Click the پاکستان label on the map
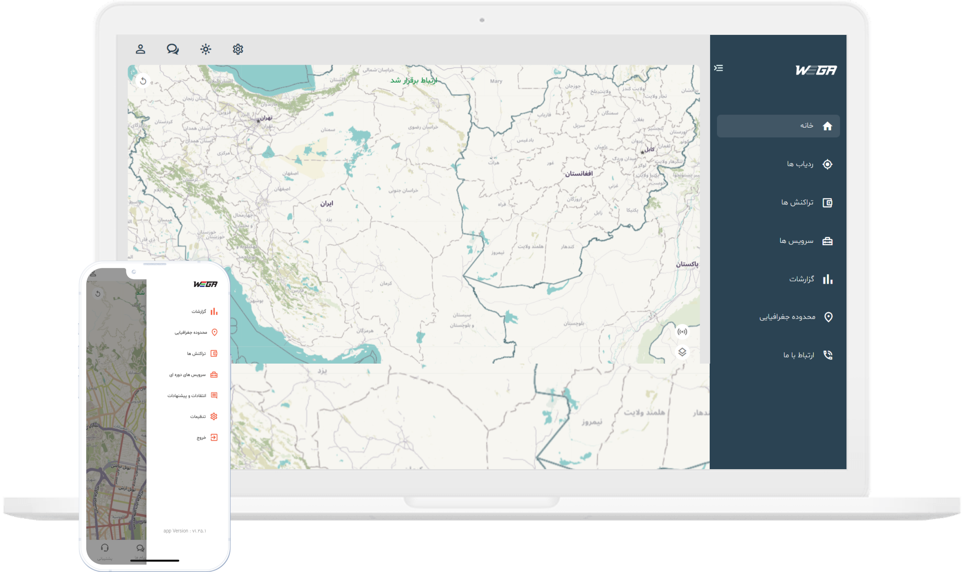 point(687,264)
